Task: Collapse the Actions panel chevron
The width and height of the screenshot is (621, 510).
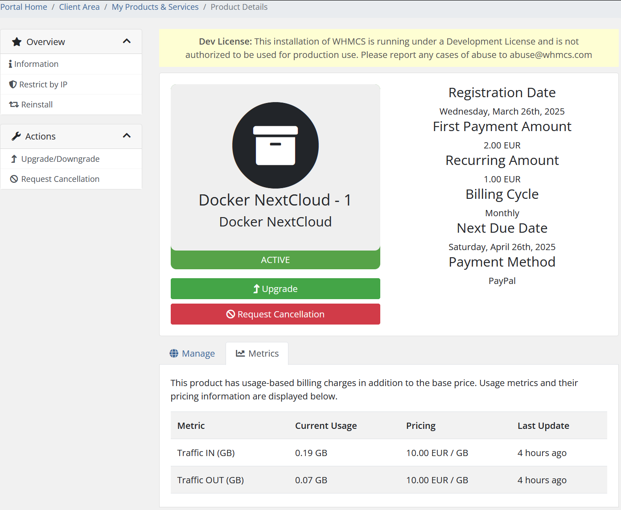Action: pyautogui.click(x=127, y=136)
